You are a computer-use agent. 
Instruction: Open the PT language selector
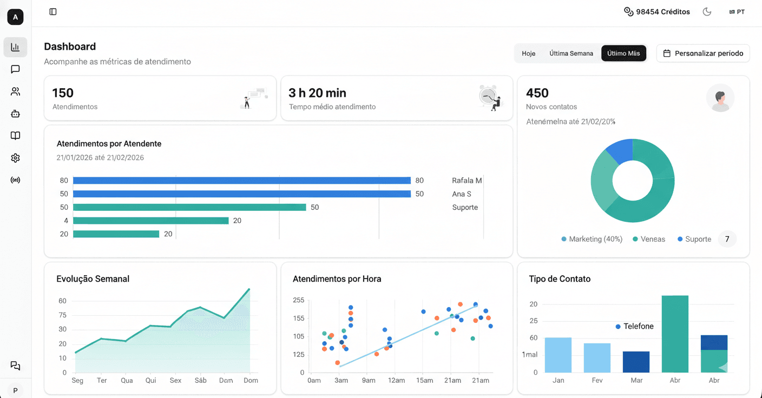(x=737, y=12)
